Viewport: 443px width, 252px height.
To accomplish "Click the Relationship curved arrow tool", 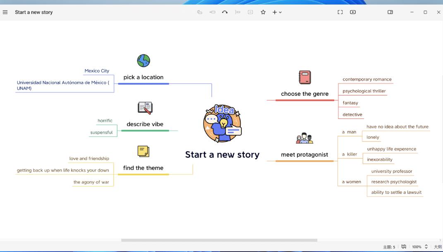I will [x=225, y=12].
